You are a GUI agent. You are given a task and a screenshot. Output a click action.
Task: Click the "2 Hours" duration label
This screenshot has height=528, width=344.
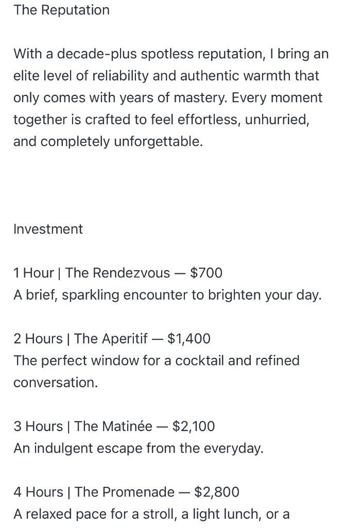(38, 339)
